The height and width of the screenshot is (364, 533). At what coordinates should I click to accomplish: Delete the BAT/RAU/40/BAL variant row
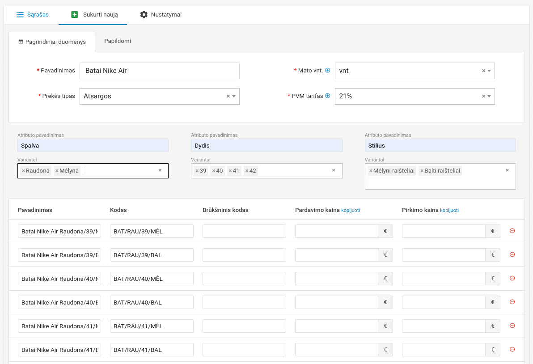click(512, 302)
